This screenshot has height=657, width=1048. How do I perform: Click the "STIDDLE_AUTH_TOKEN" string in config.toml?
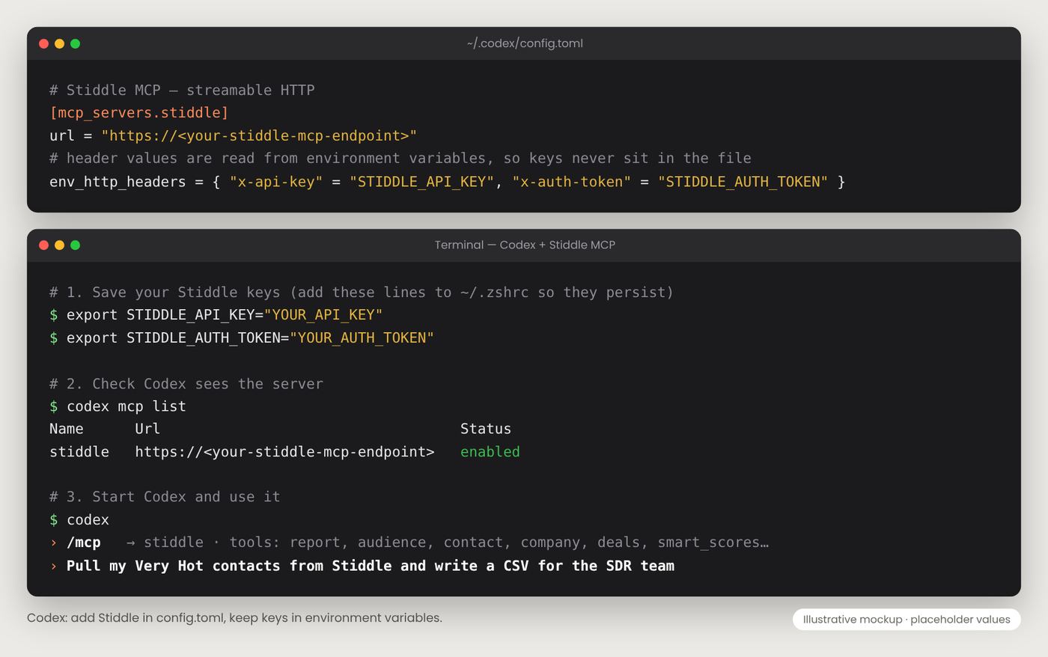click(743, 182)
